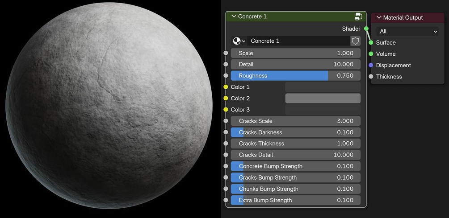Adjust Chunks Bump Strength slider
449x218 pixels.
click(x=295, y=189)
